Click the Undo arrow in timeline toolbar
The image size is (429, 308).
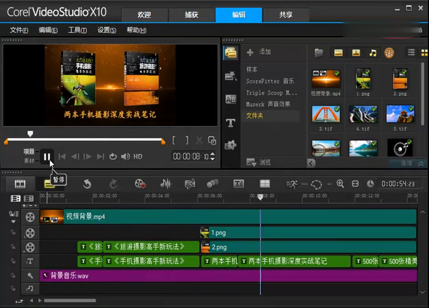(x=87, y=184)
